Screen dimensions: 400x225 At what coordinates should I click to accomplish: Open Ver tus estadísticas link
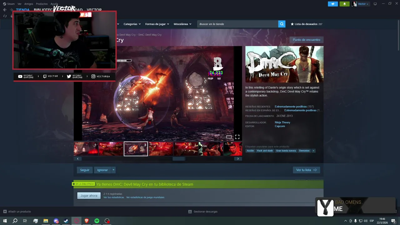click(114, 197)
